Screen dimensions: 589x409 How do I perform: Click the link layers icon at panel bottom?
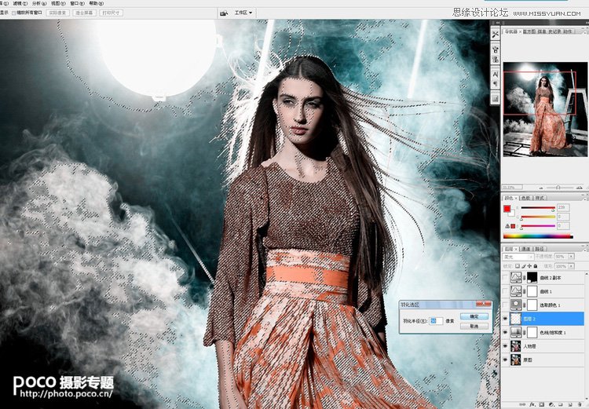(523, 405)
